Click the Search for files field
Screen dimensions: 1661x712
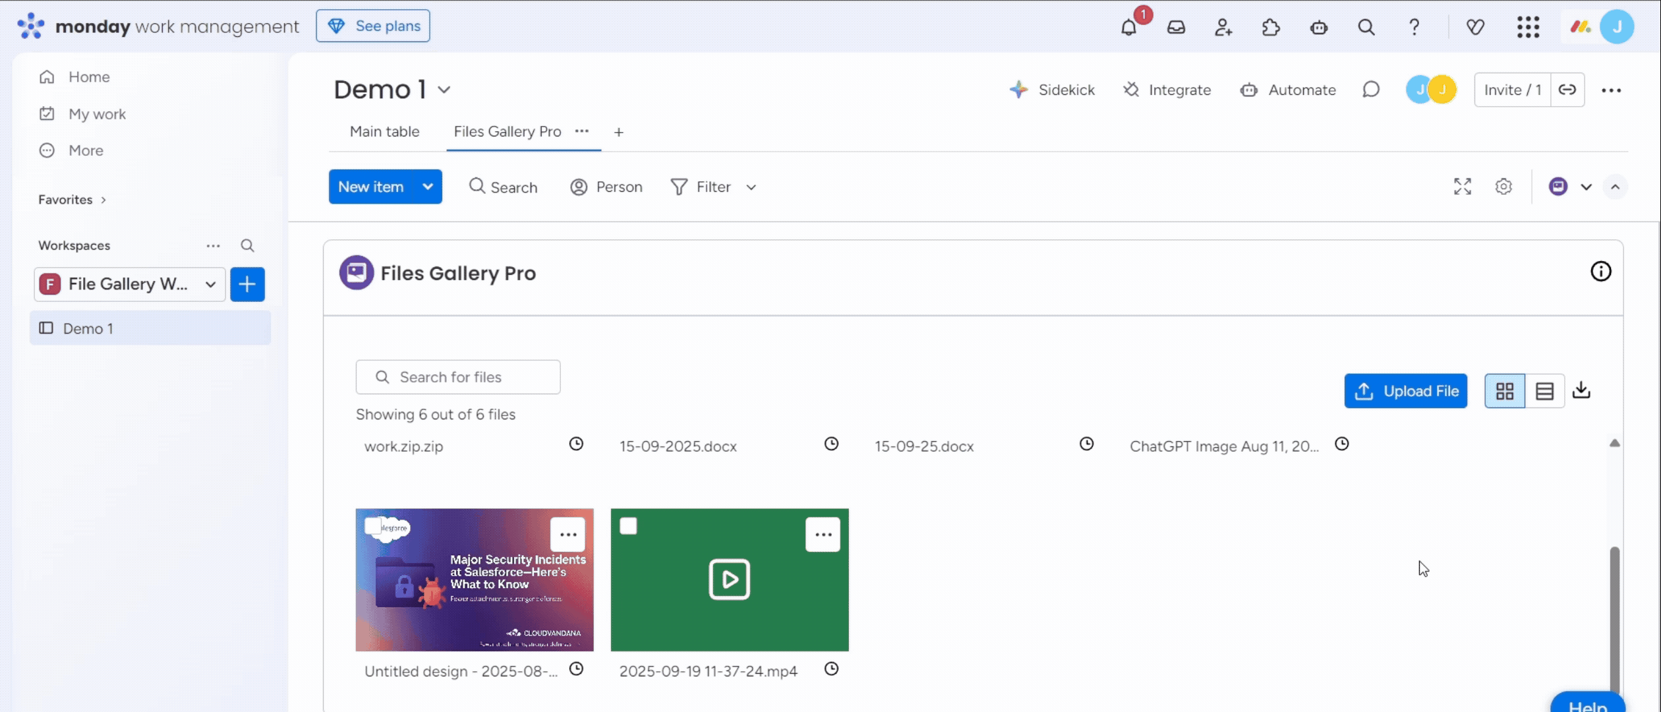[458, 377]
